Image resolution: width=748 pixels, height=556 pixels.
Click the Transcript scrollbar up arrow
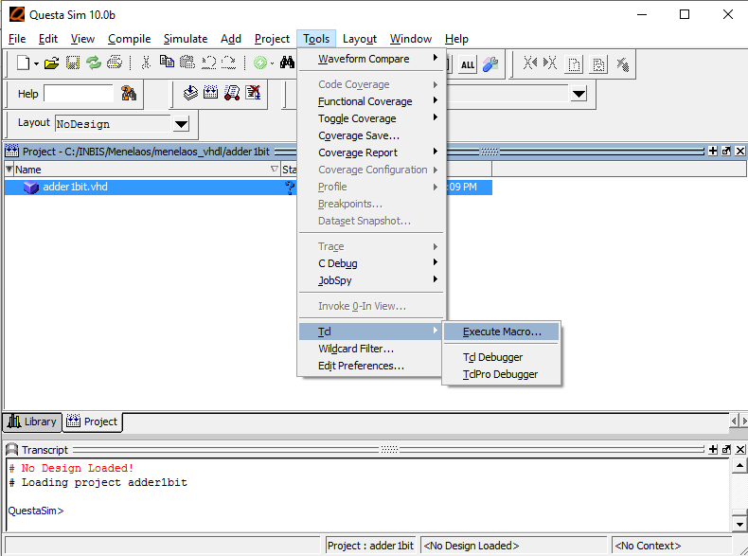coord(739,465)
